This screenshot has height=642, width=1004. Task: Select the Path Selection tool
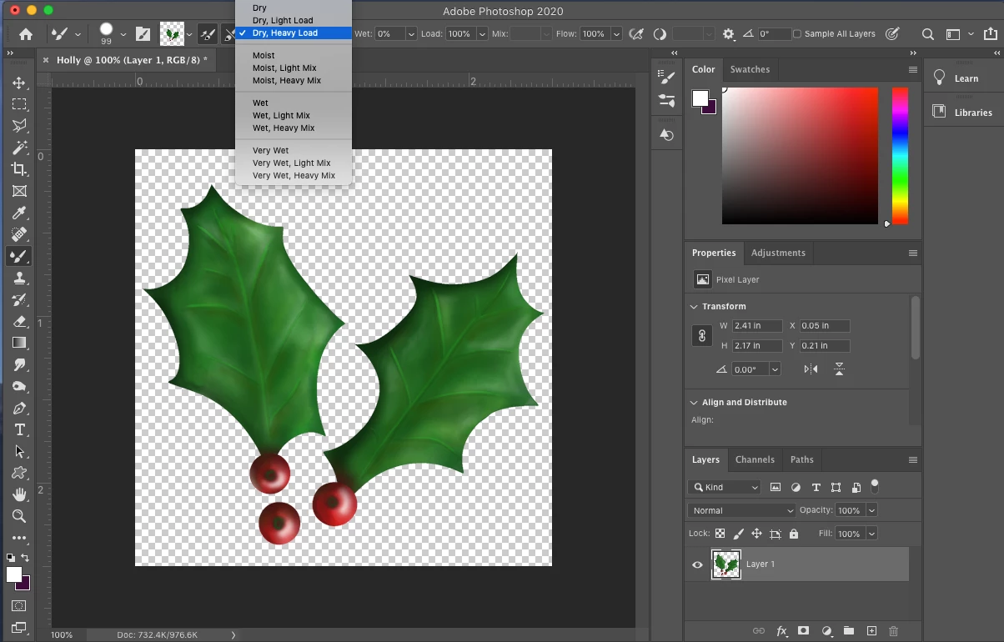coord(19,452)
